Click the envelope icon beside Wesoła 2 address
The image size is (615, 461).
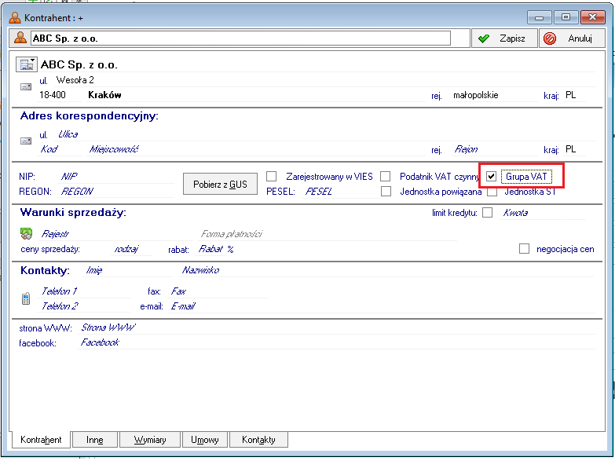pyautogui.click(x=26, y=86)
